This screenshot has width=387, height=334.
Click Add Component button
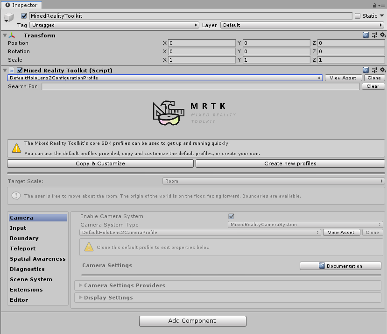tap(192, 321)
